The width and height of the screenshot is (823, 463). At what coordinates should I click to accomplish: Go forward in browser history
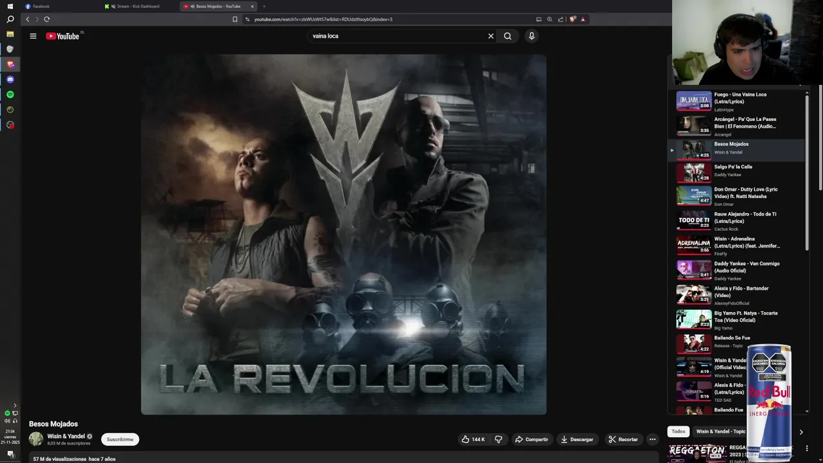(x=37, y=19)
